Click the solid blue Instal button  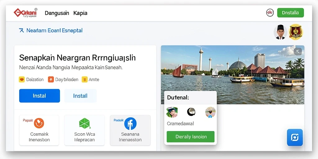39,96
